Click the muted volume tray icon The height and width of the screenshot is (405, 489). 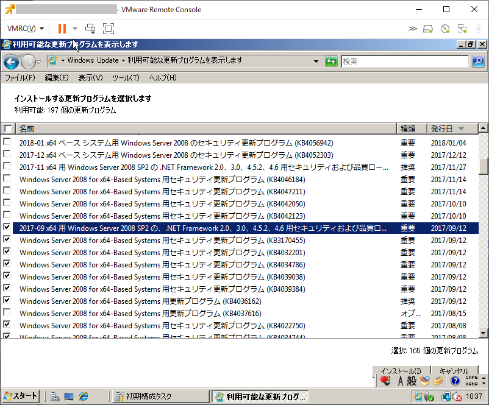(x=457, y=396)
